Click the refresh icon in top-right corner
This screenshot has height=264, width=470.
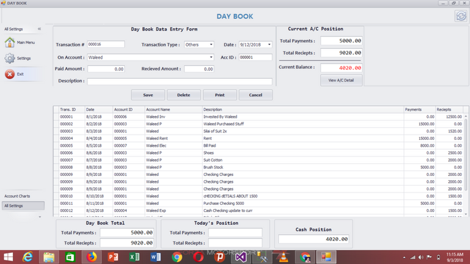(460, 16)
